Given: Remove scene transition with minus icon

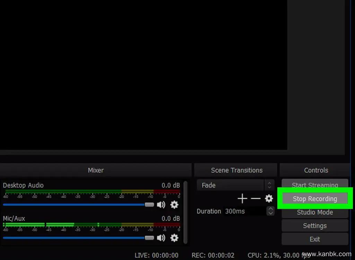Looking at the screenshot, I should 256,198.
